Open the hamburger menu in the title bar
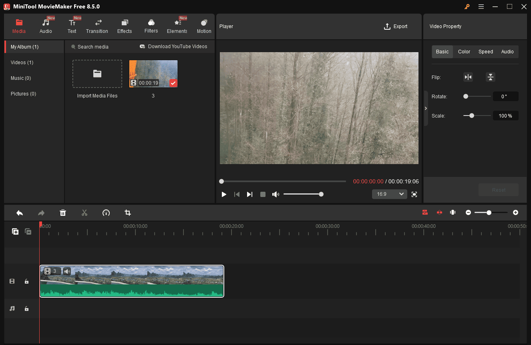Image resolution: width=531 pixels, height=345 pixels. point(481,6)
